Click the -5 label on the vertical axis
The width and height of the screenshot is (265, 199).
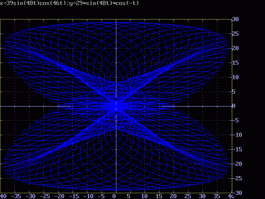coord(235,121)
